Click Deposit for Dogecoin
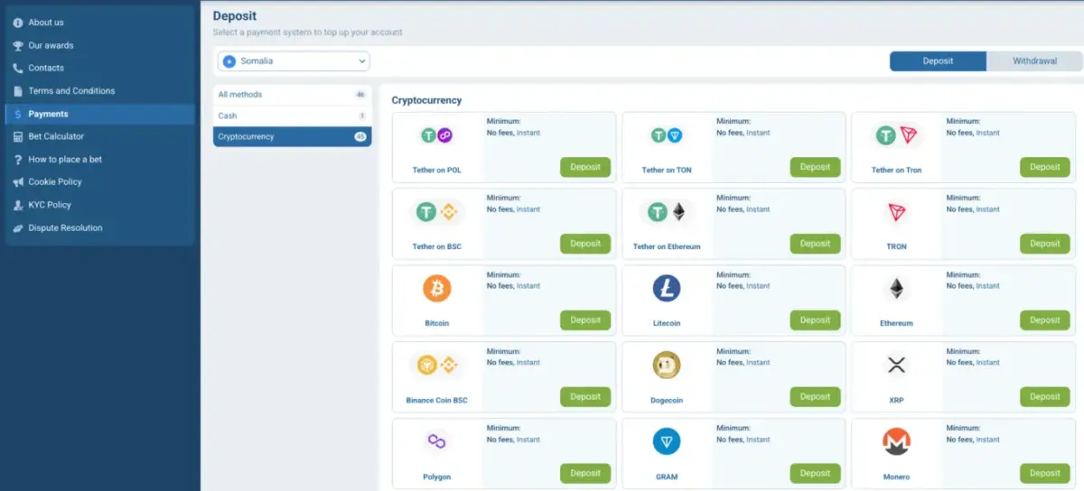1084x491 pixels. coord(815,397)
